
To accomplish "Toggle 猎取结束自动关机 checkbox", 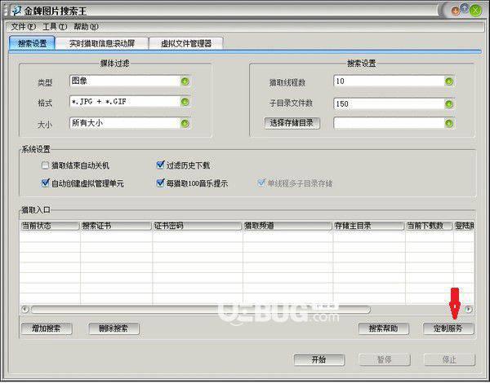I will point(45,165).
